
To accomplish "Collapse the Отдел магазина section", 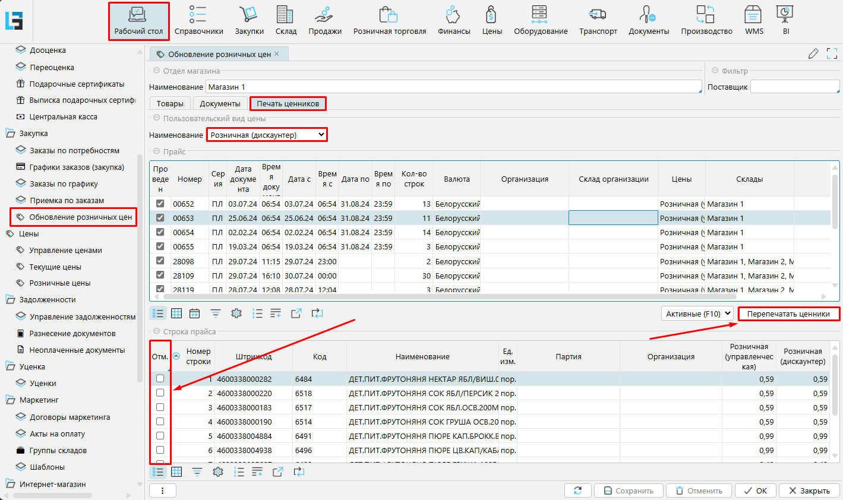I will click(x=157, y=71).
